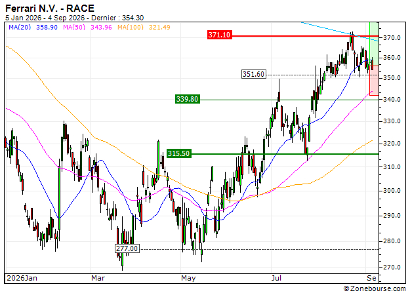Open the Zonebourse.com copyright credit
The image size is (410, 295).
coord(375,288)
